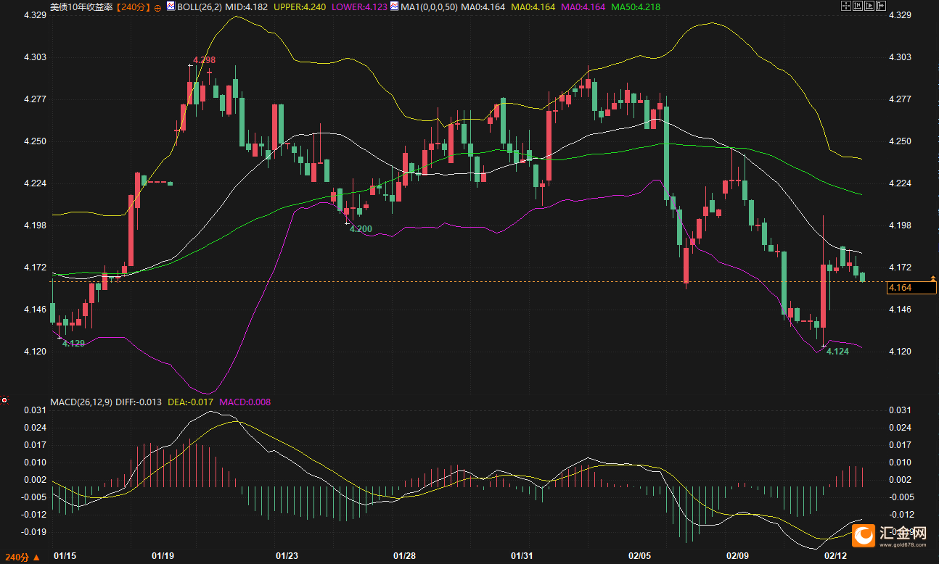Click the orange circled-plus icon beside 240分
The width and height of the screenshot is (939, 564).
point(157,7)
